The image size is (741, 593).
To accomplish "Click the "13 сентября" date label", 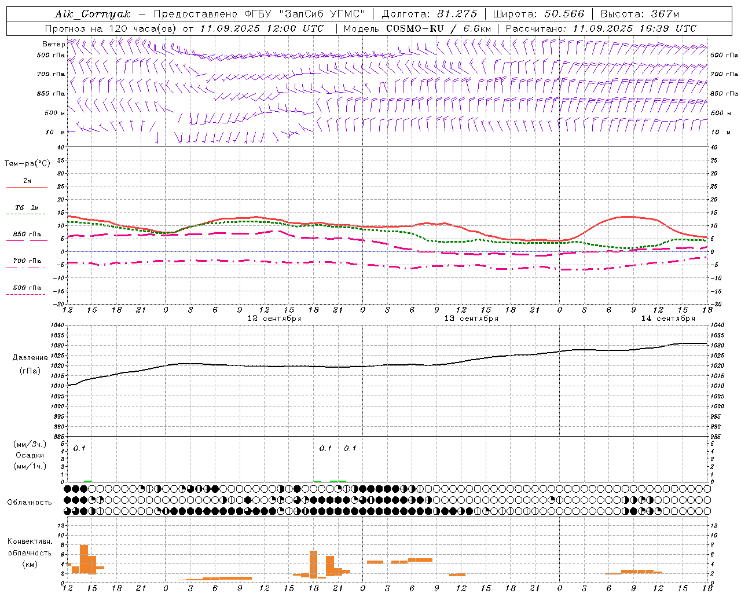I will (x=471, y=319).
